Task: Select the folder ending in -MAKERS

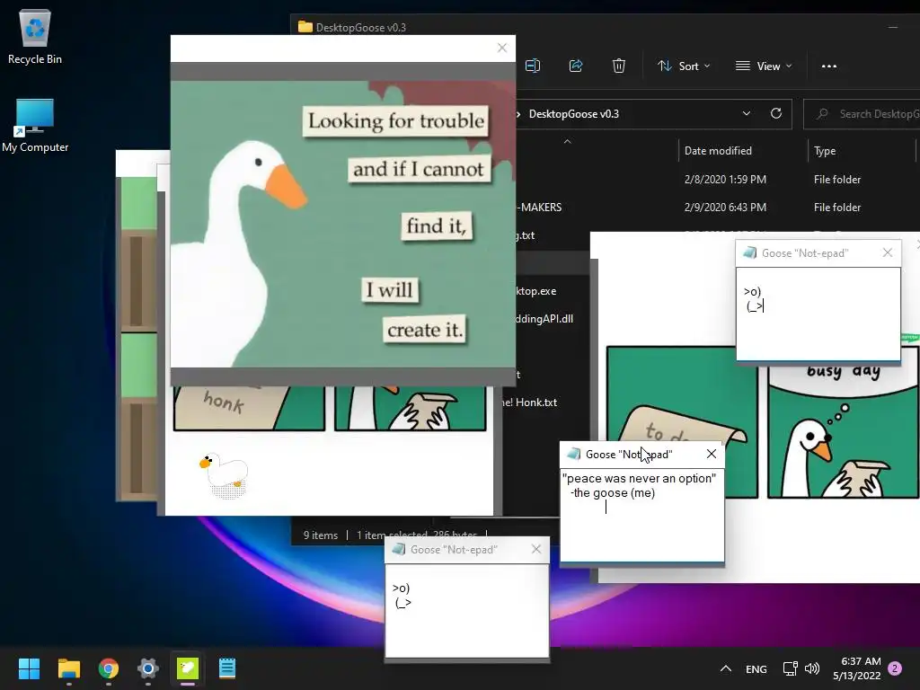Action: (718, 208)
